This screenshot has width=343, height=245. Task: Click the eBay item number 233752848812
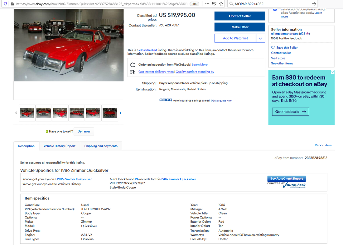[316, 158]
